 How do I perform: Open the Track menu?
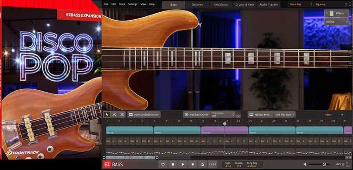tap(122, 4)
